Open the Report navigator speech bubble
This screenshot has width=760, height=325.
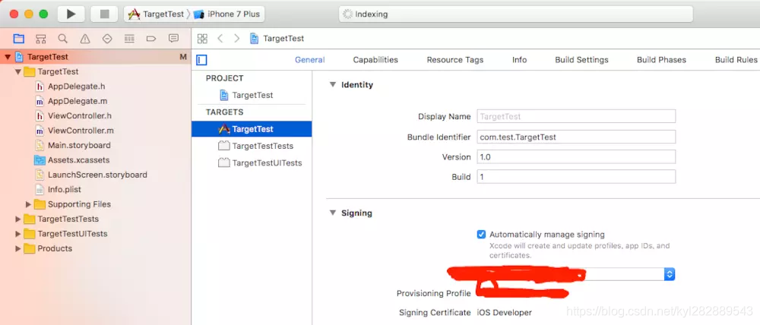(x=173, y=39)
